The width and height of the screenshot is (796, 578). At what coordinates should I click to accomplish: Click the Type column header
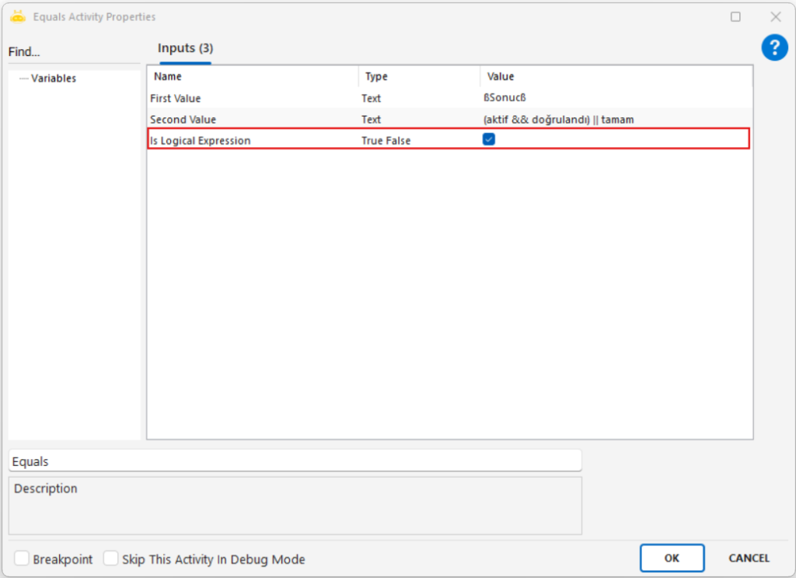(376, 76)
